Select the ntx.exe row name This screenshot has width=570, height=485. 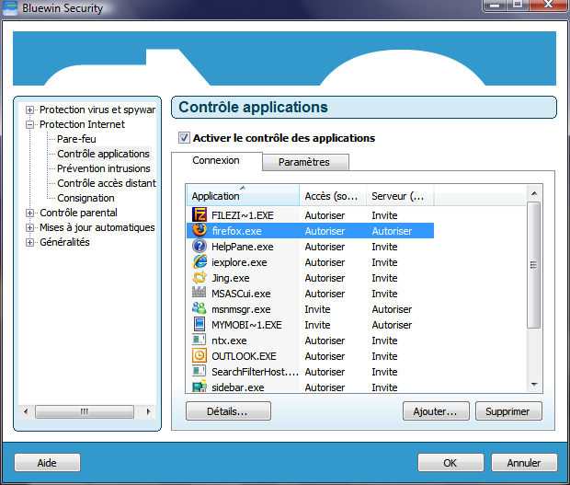coord(229,341)
